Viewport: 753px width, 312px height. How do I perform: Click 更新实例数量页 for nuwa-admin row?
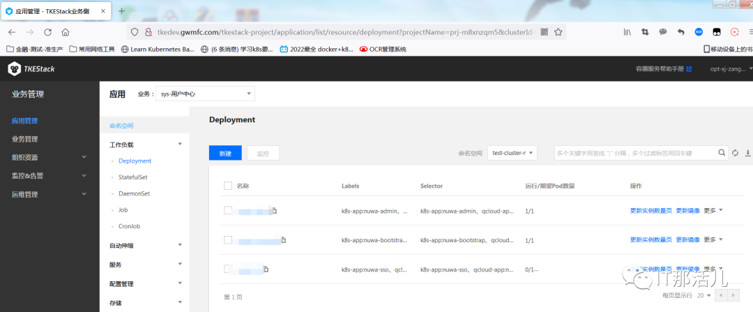point(651,211)
